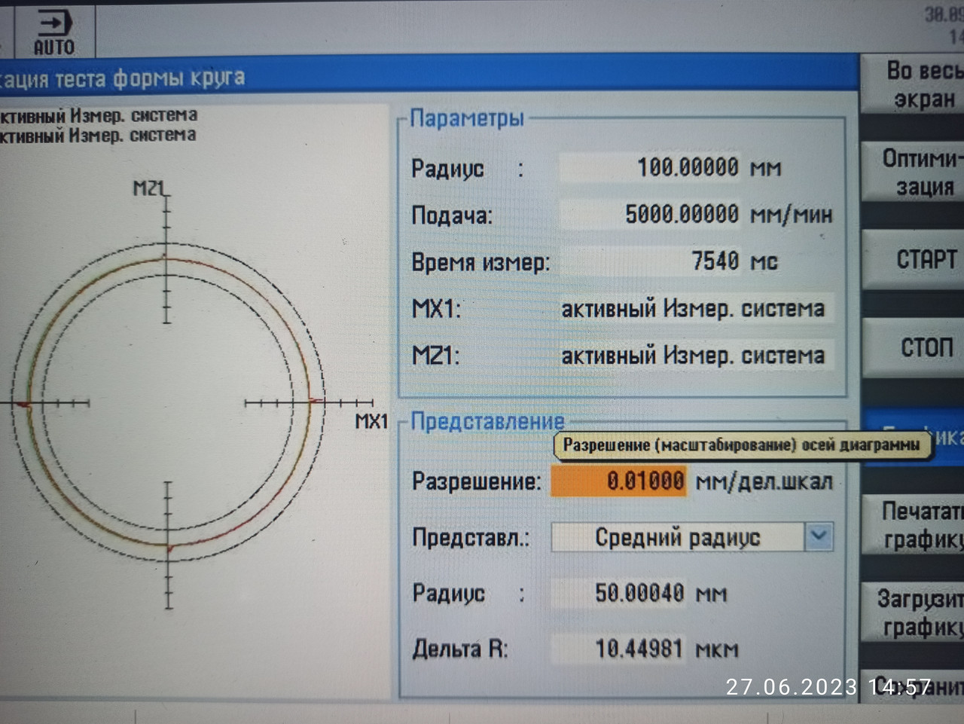964x724 pixels.
Task: Click the AUTO mode icon
Action: [x=54, y=33]
